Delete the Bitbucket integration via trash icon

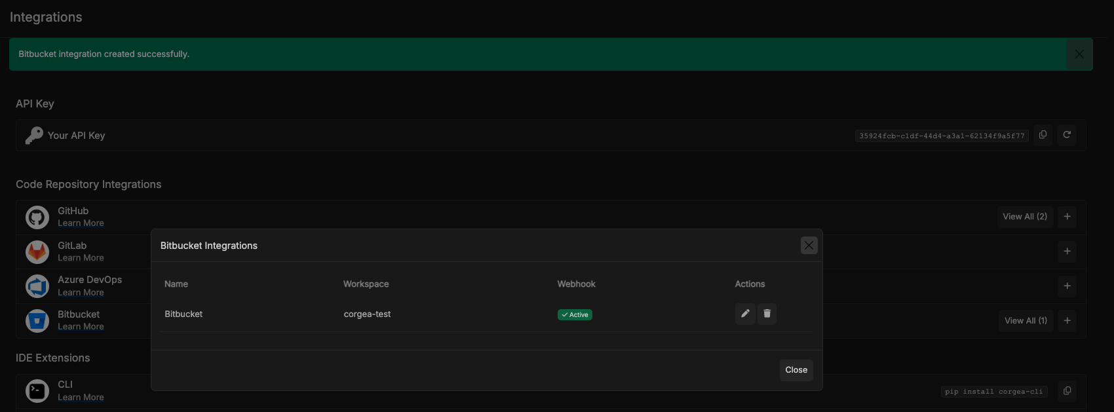(x=767, y=314)
